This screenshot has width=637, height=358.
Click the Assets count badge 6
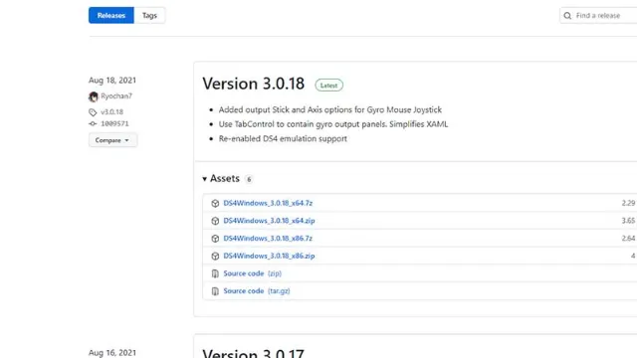click(249, 179)
